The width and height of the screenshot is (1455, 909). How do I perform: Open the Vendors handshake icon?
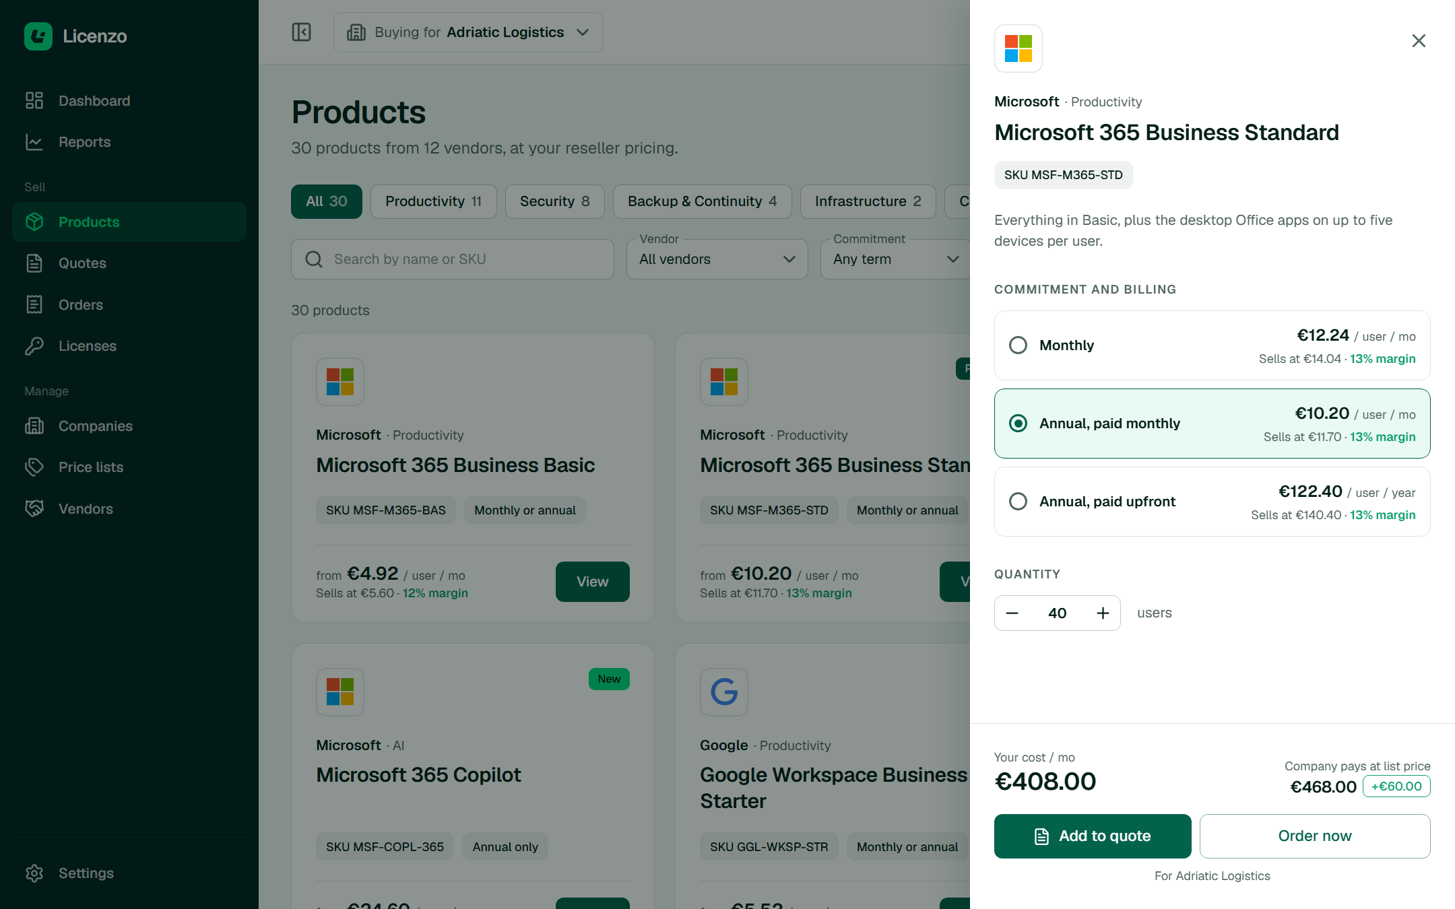point(34,509)
